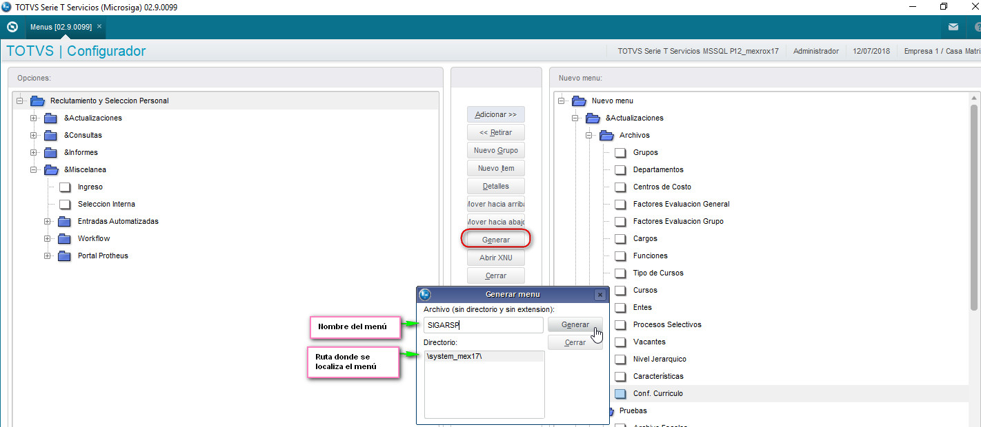Click the Archivos folder icon in Nuevo menu
Viewport: 981px width, 427px height.
point(607,135)
